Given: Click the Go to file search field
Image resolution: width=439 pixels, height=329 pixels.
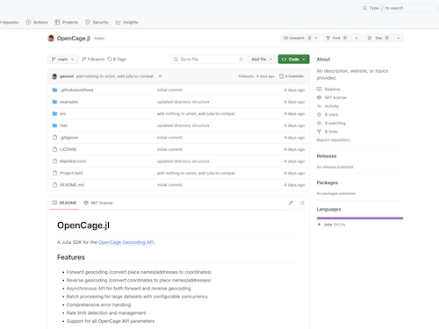Looking at the screenshot, I should 207,59.
